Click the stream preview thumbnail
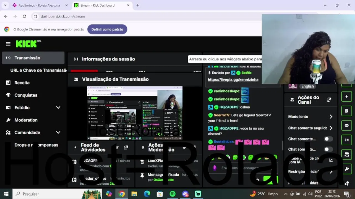Viewport: 355px width, 199px height. 135,113
